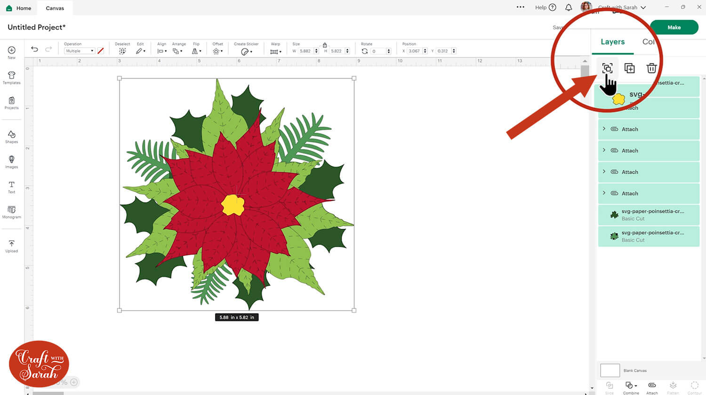The height and width of the screenshot is (395, 706).
Task: Click the Flatten tool
Action: coord(673,387)
